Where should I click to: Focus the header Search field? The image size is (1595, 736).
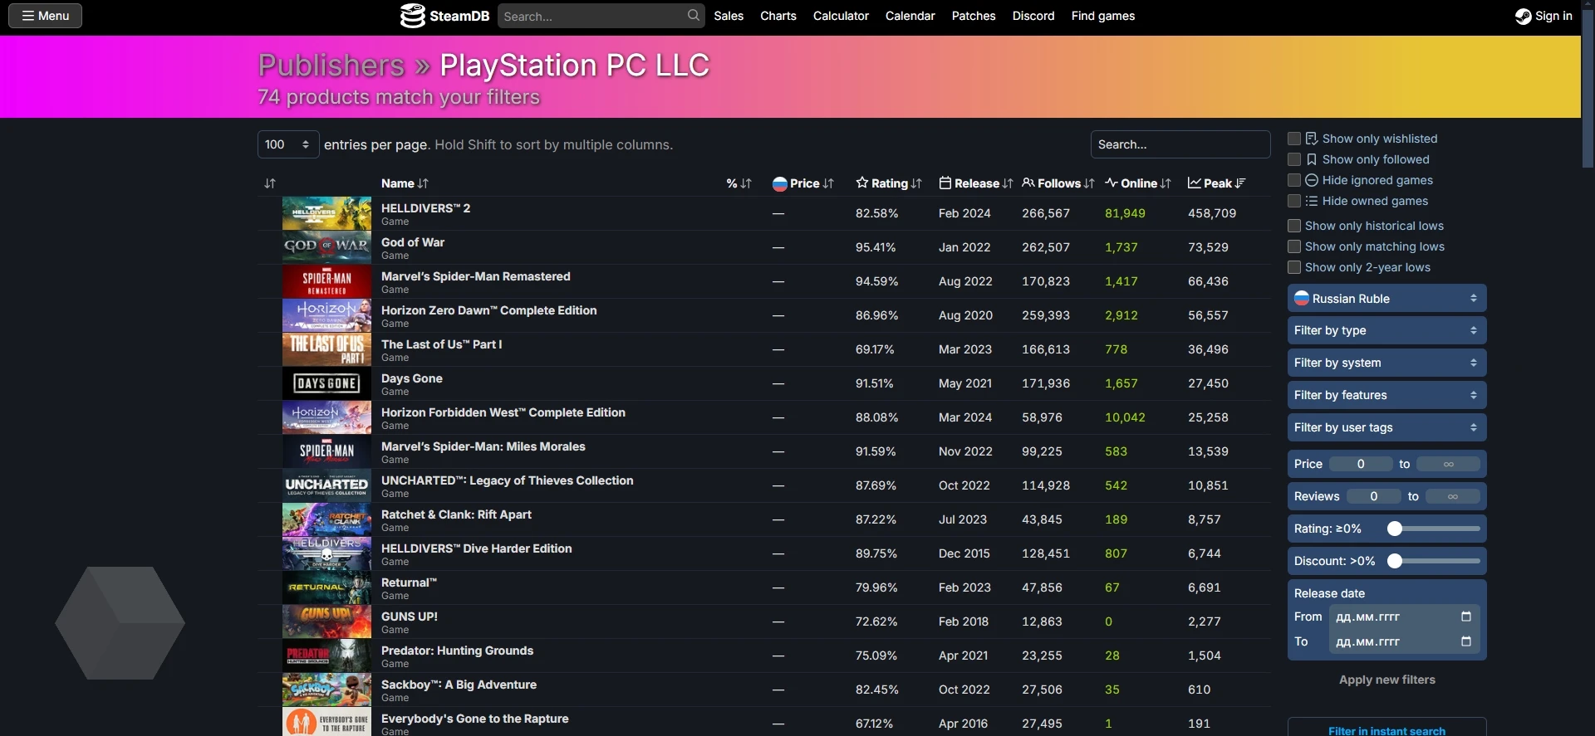[x=601, y=16]
